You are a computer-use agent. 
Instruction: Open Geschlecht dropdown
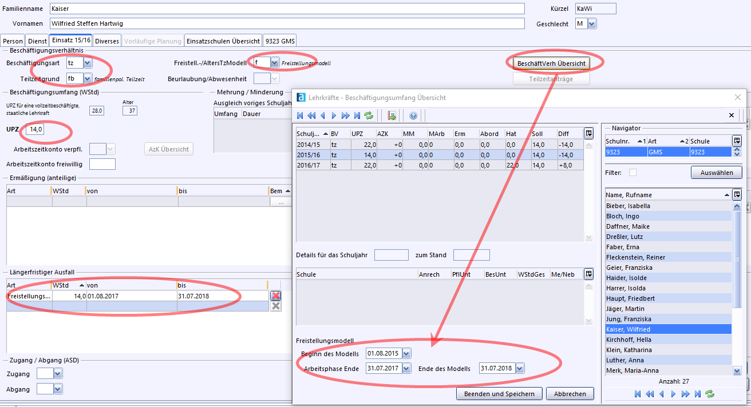(592, 23)
